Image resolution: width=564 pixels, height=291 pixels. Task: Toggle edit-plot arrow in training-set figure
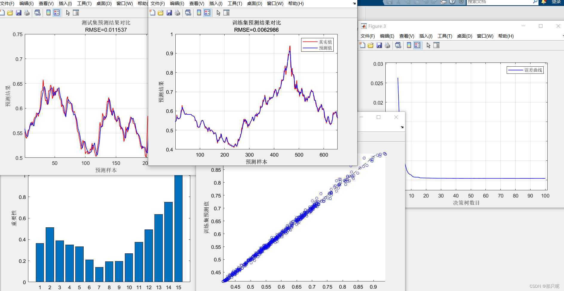[x=218, y=13]
